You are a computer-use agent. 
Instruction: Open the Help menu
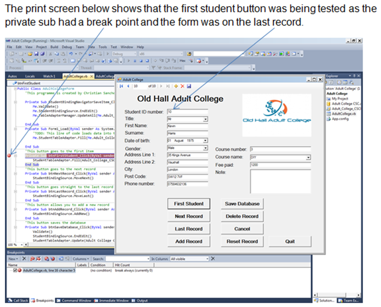pos(140,47)
